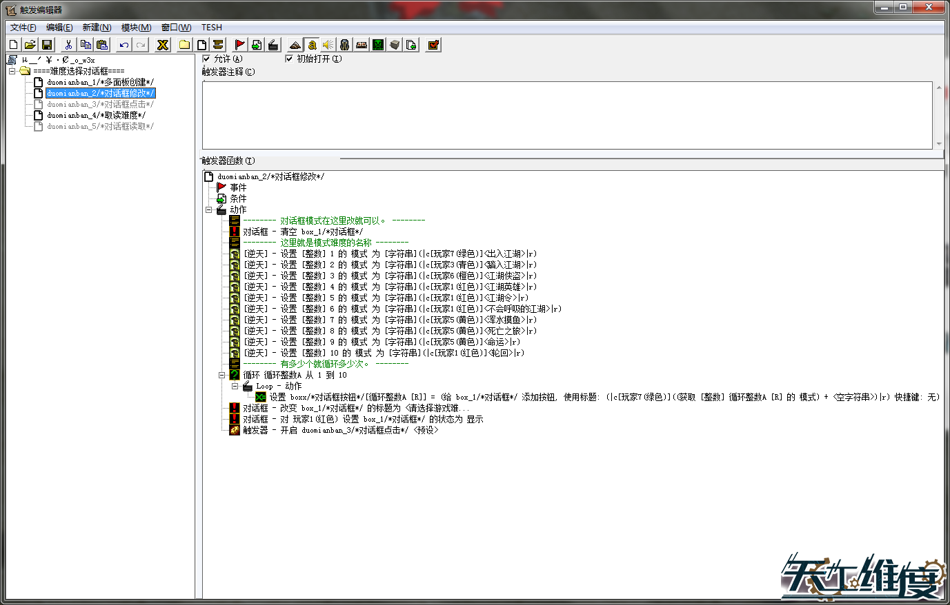
Task: Open a map with the open folder icon
Action: [30, 44]
